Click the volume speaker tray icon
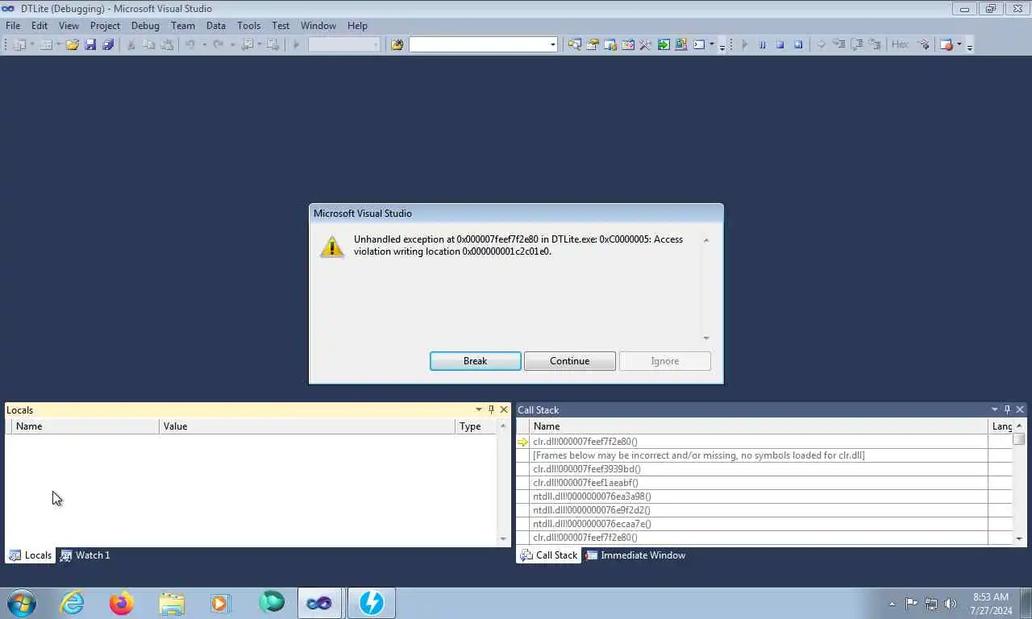 (951, 603)
